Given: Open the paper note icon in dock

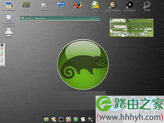Looking at the screenshot, I should point(83,119).
